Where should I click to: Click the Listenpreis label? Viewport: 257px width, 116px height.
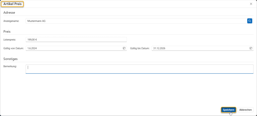click(10, 40)
